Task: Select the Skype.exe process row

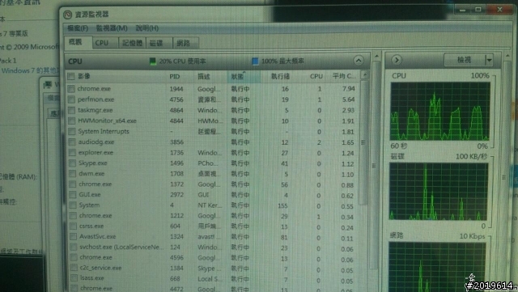Action: click(x=213, y=163)
